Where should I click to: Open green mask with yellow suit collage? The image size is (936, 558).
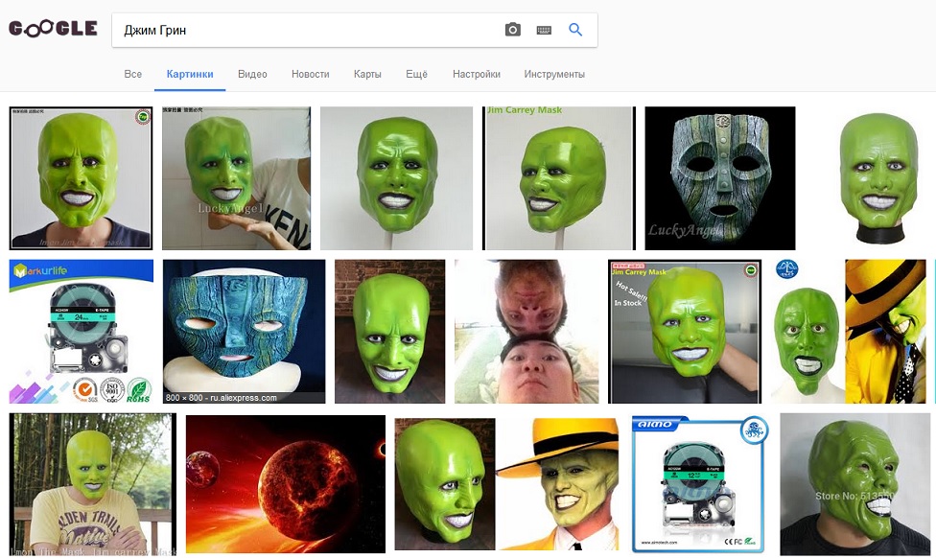(x=848, y=331)
